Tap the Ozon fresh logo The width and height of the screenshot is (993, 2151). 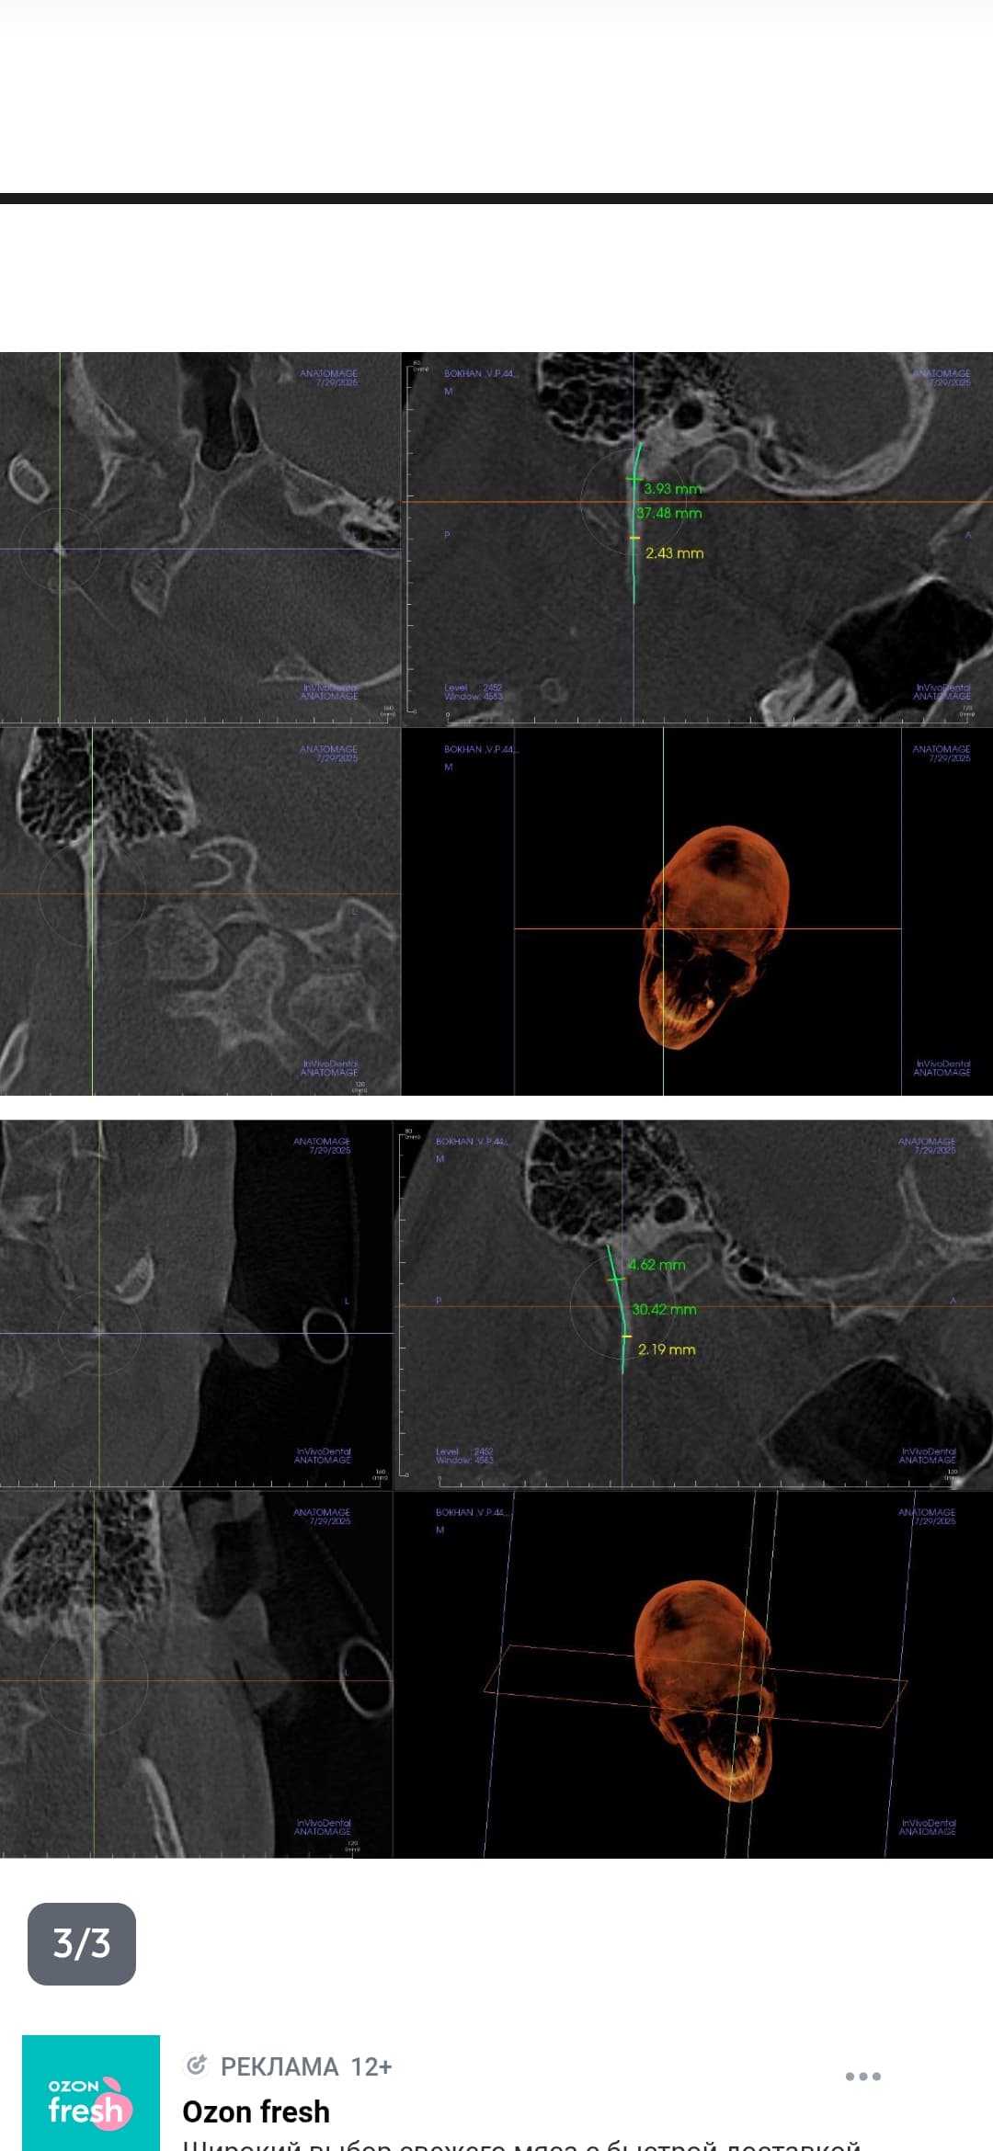tap(91, 2092)
